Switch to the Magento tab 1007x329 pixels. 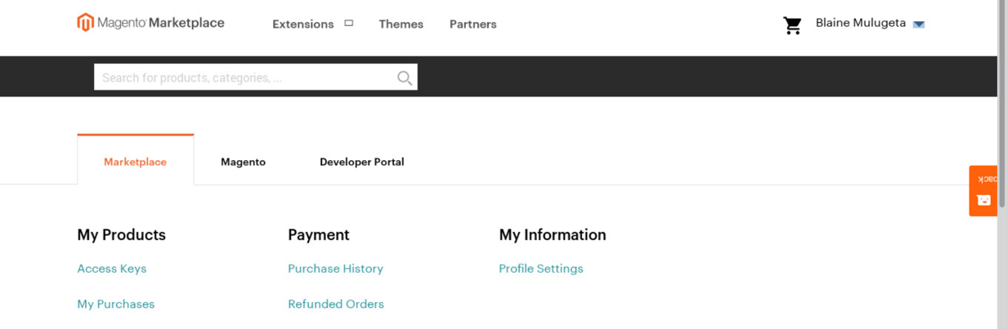[x=244, y=162]
